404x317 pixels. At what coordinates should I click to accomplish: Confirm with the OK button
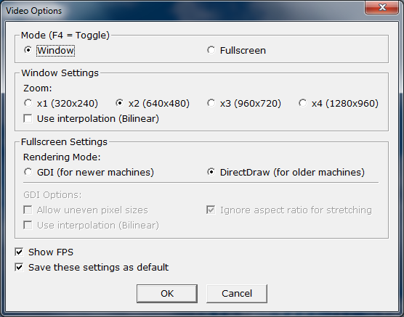pyautogui.click(x=167, y=294)
